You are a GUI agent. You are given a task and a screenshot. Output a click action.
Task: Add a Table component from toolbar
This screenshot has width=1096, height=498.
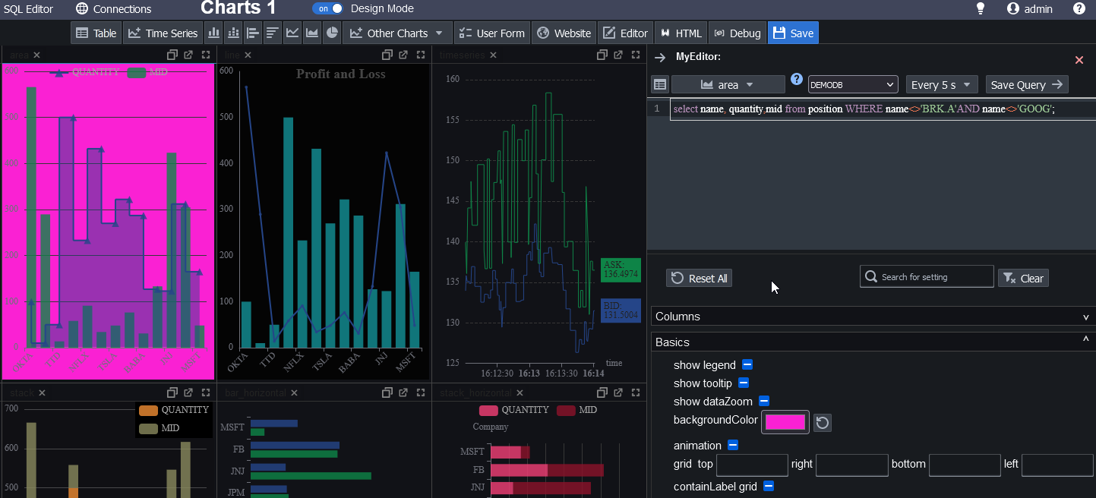[x=96, y=33]
